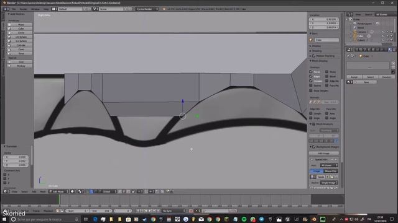Open the Mesh menu in 3D header
Image resolution: width=398 pixels, height=223 pixels.
[x=42, y=191]
